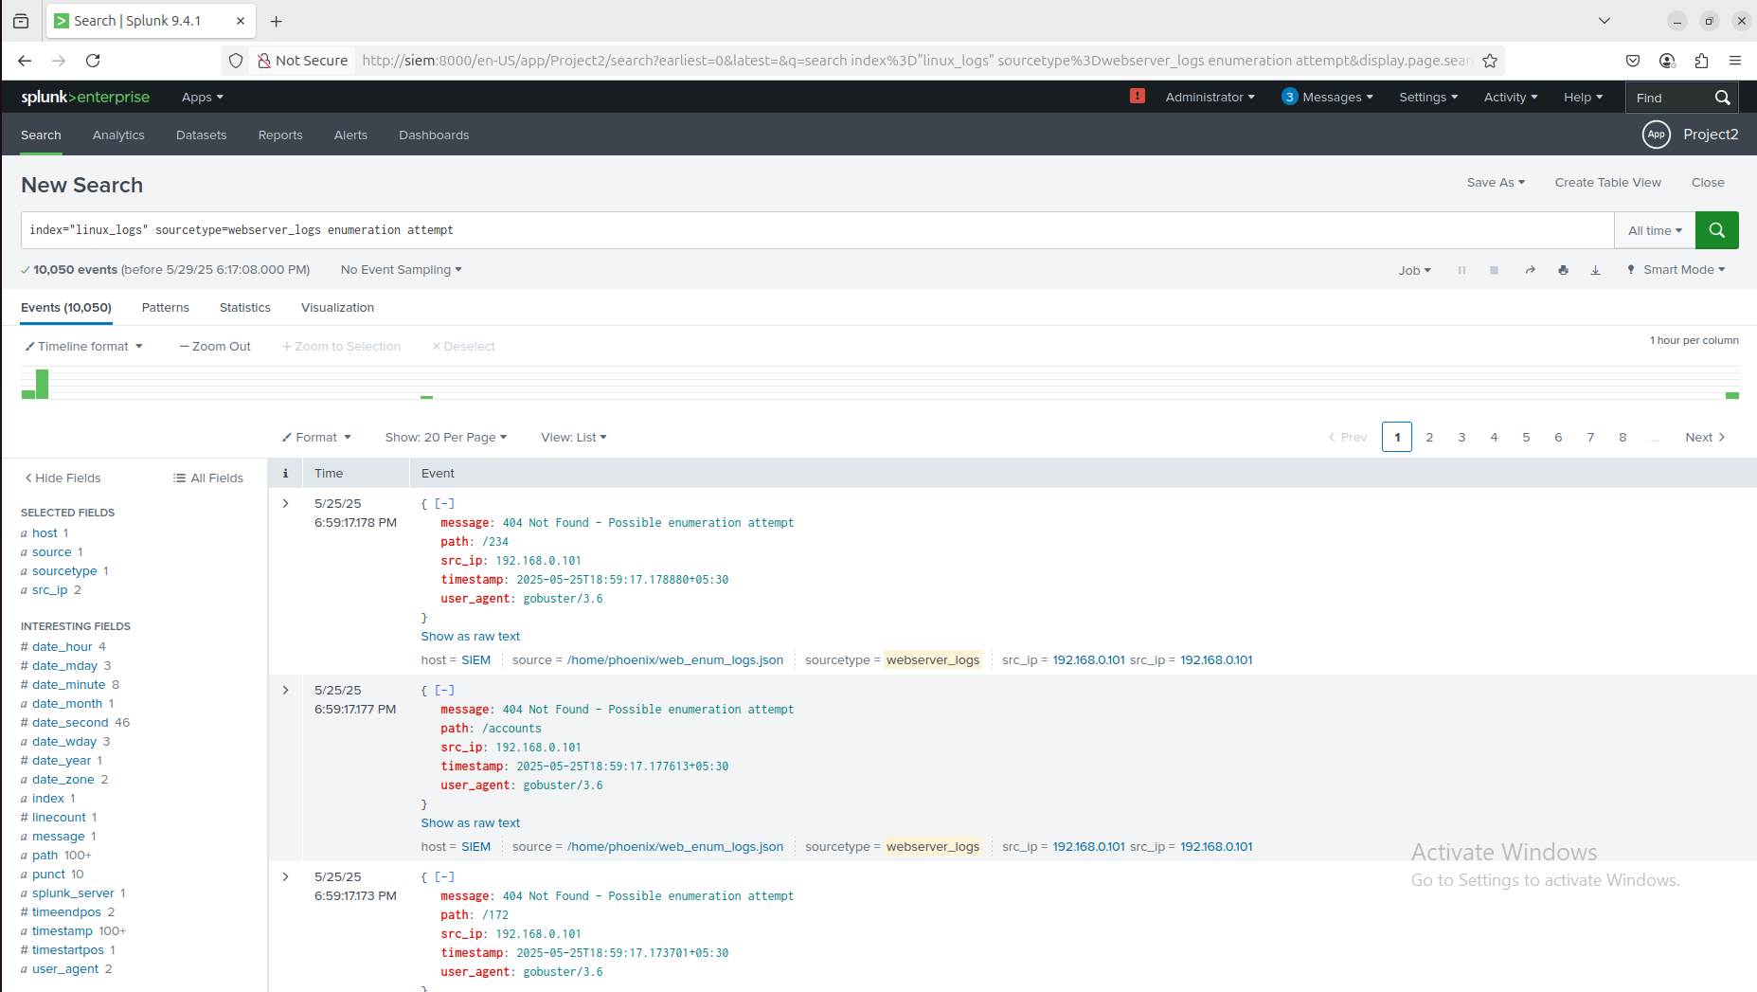Collapse the /accounts event JSON
1757x992 pixels.
(445, 691)
